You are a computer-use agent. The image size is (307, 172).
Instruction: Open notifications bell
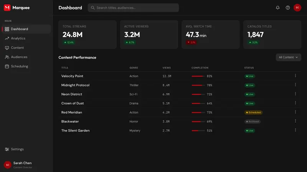pyautogui.click(x=277, y=8)
